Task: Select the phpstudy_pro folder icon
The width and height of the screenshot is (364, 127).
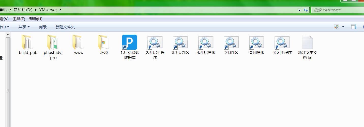Action: pos(53,43)
